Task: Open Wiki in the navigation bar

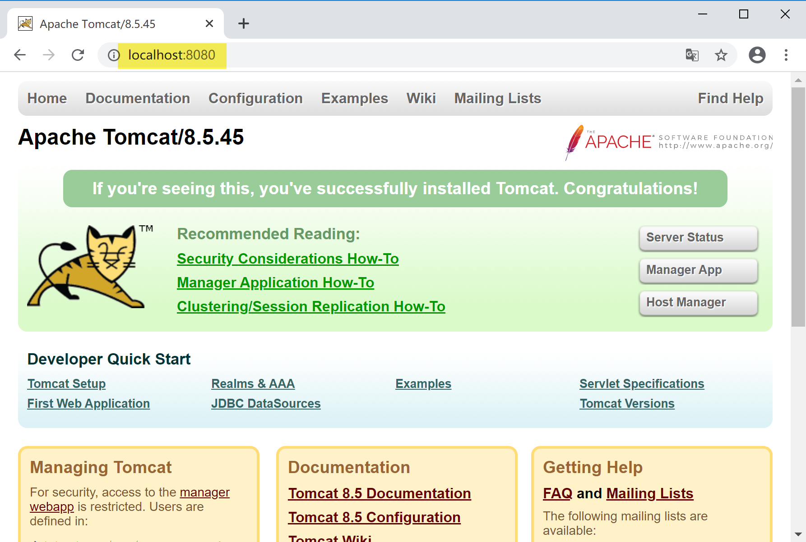Action: [421, 98]
